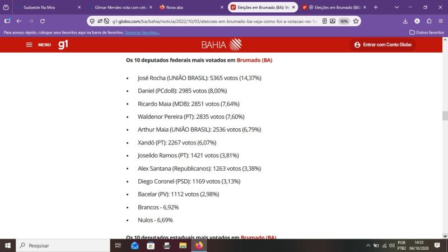The image size is (448, 252).
Task: Select the Bacelar (PV) 1112 votos line
Action: point(178,194)
